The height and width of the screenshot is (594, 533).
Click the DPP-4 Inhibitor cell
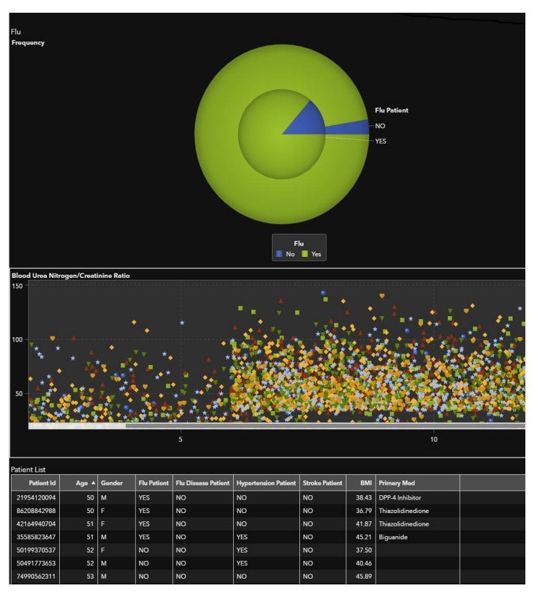pos(400,497)
